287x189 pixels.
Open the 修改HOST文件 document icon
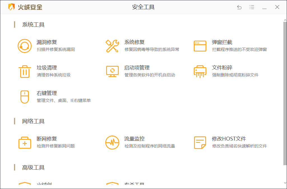(200, 142)
